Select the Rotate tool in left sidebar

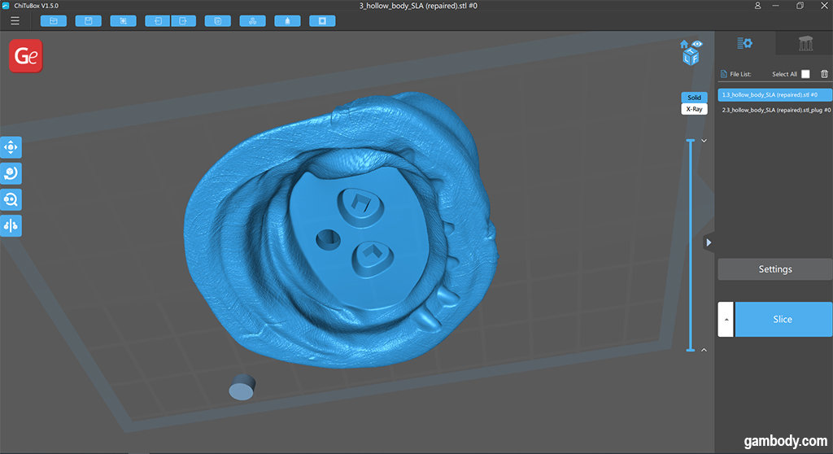pos(11,173)
